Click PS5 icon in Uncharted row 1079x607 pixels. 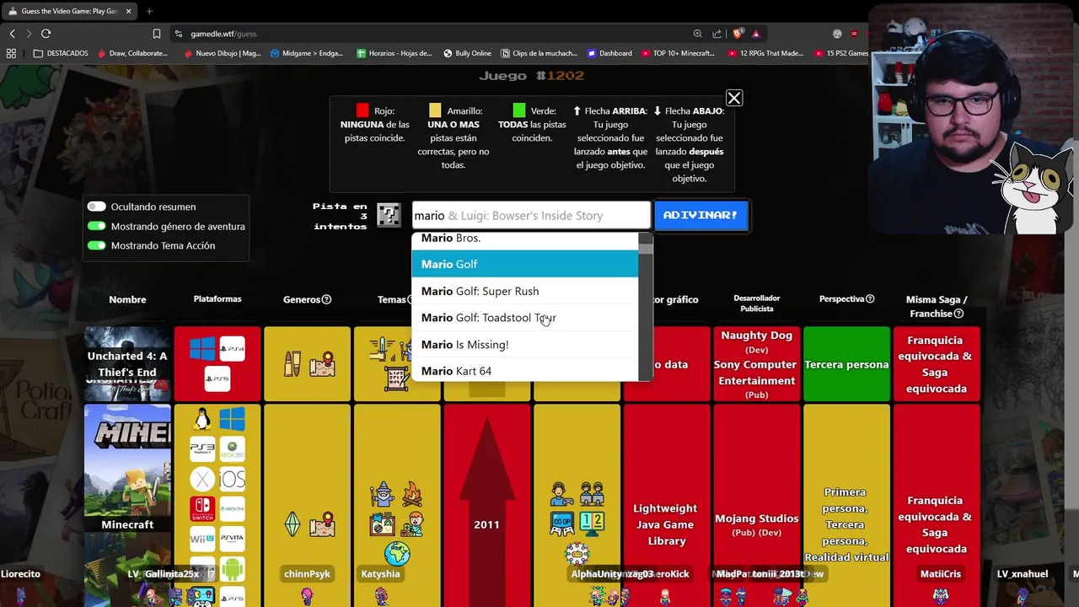[217, 379]
